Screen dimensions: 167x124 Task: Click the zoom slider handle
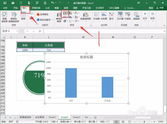click(144, 122)
